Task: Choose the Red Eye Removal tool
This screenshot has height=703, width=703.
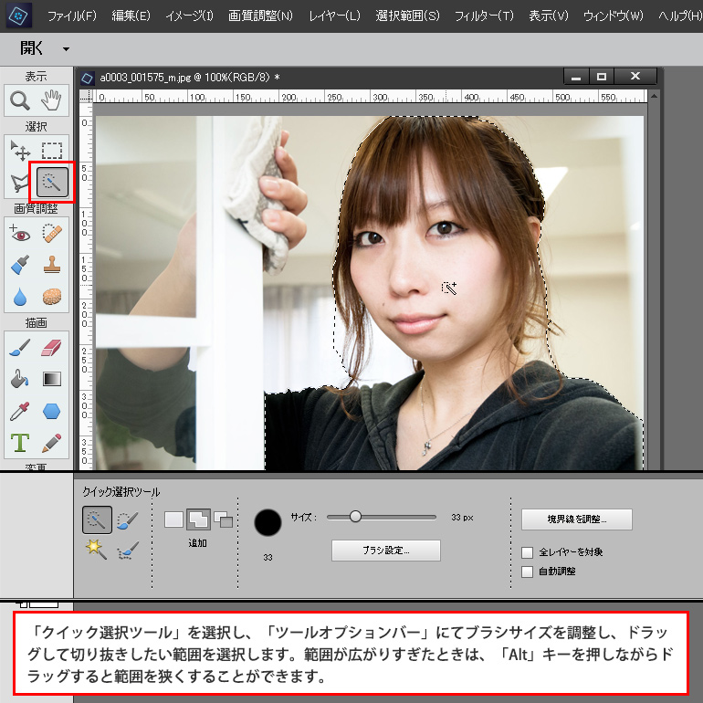Action: coord(19,234)
